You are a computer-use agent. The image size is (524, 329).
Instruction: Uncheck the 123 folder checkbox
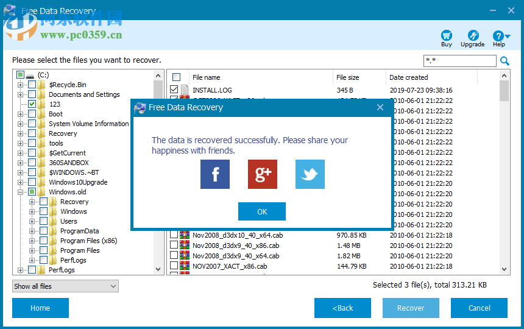[32, 104]
